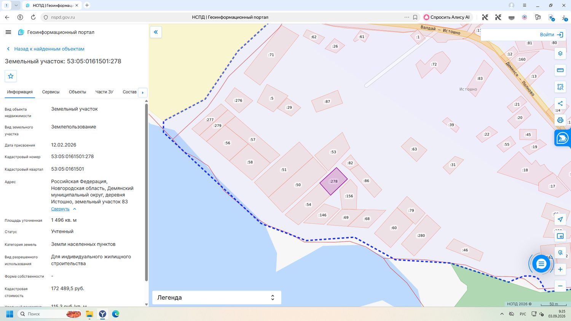Click the Геоинформационный портал logo

click(56, 32)
